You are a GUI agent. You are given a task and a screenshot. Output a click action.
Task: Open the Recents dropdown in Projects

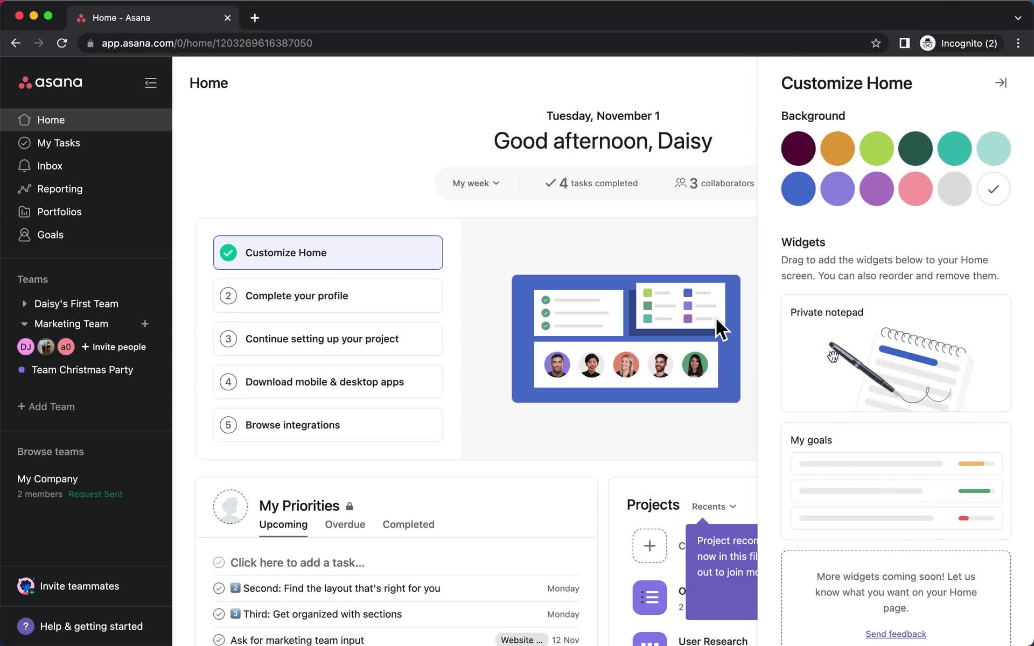(x=714, y=507)
